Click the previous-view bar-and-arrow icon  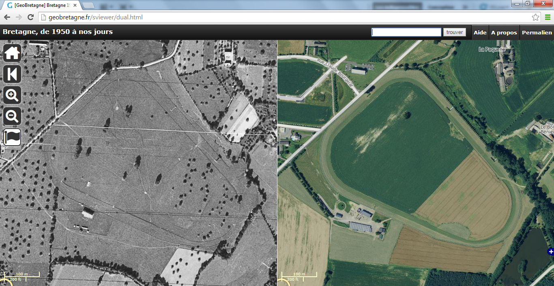12,74
